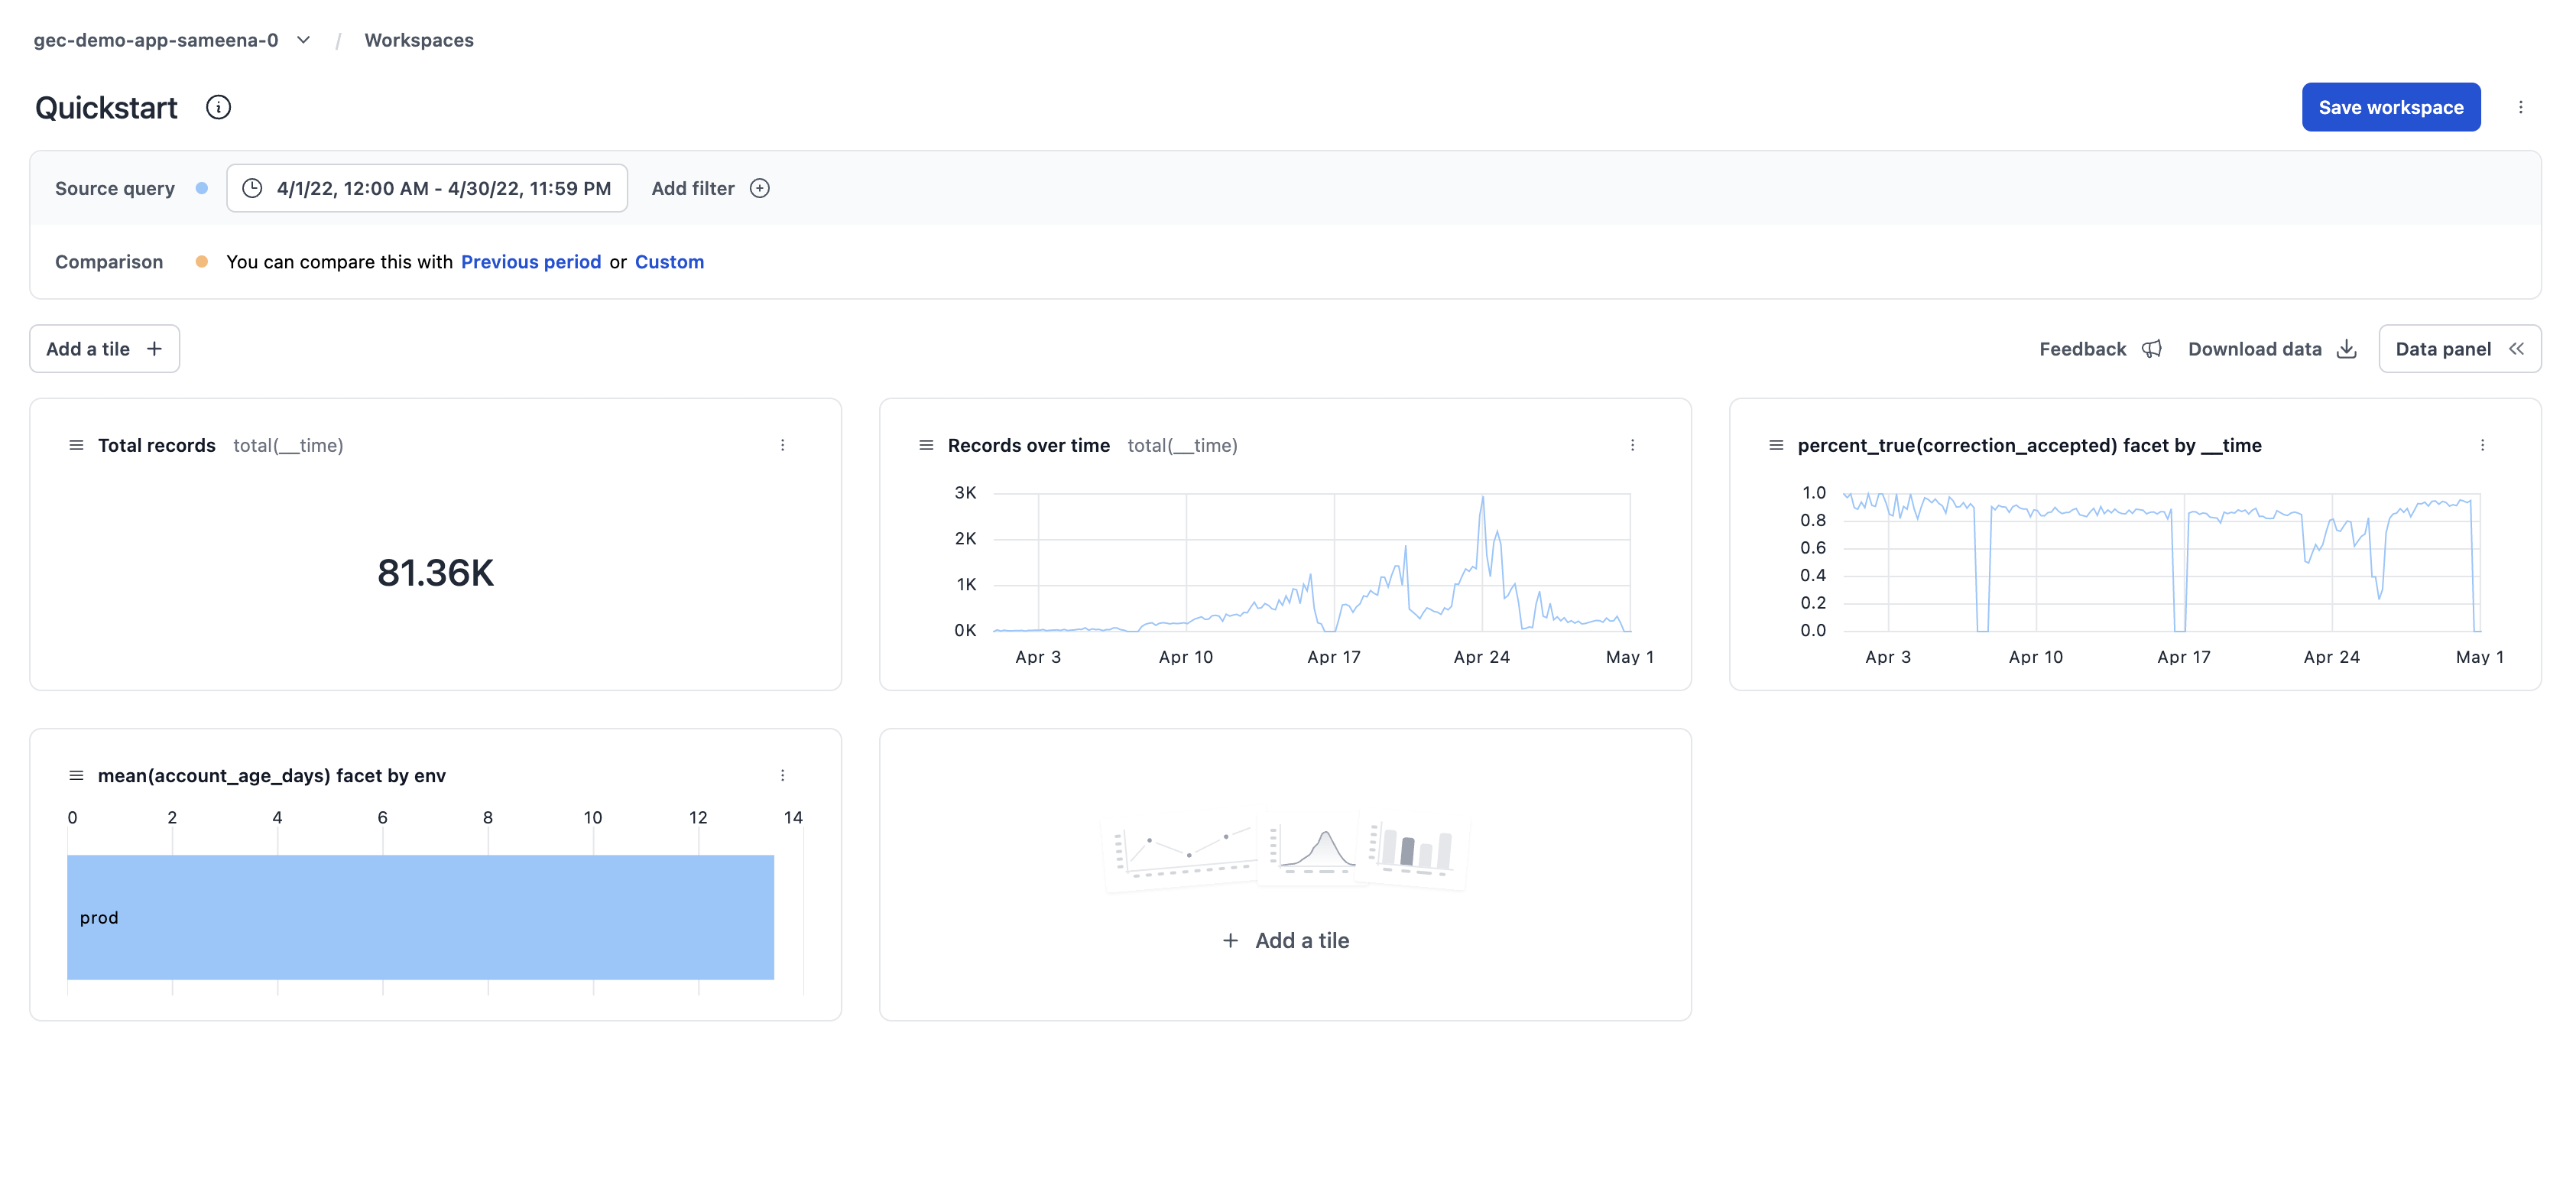This screenshot has width=2576, height=1179.
Task: Expand gec-demo-app-sameena-0 project dropdown
Action: point(303,40)
